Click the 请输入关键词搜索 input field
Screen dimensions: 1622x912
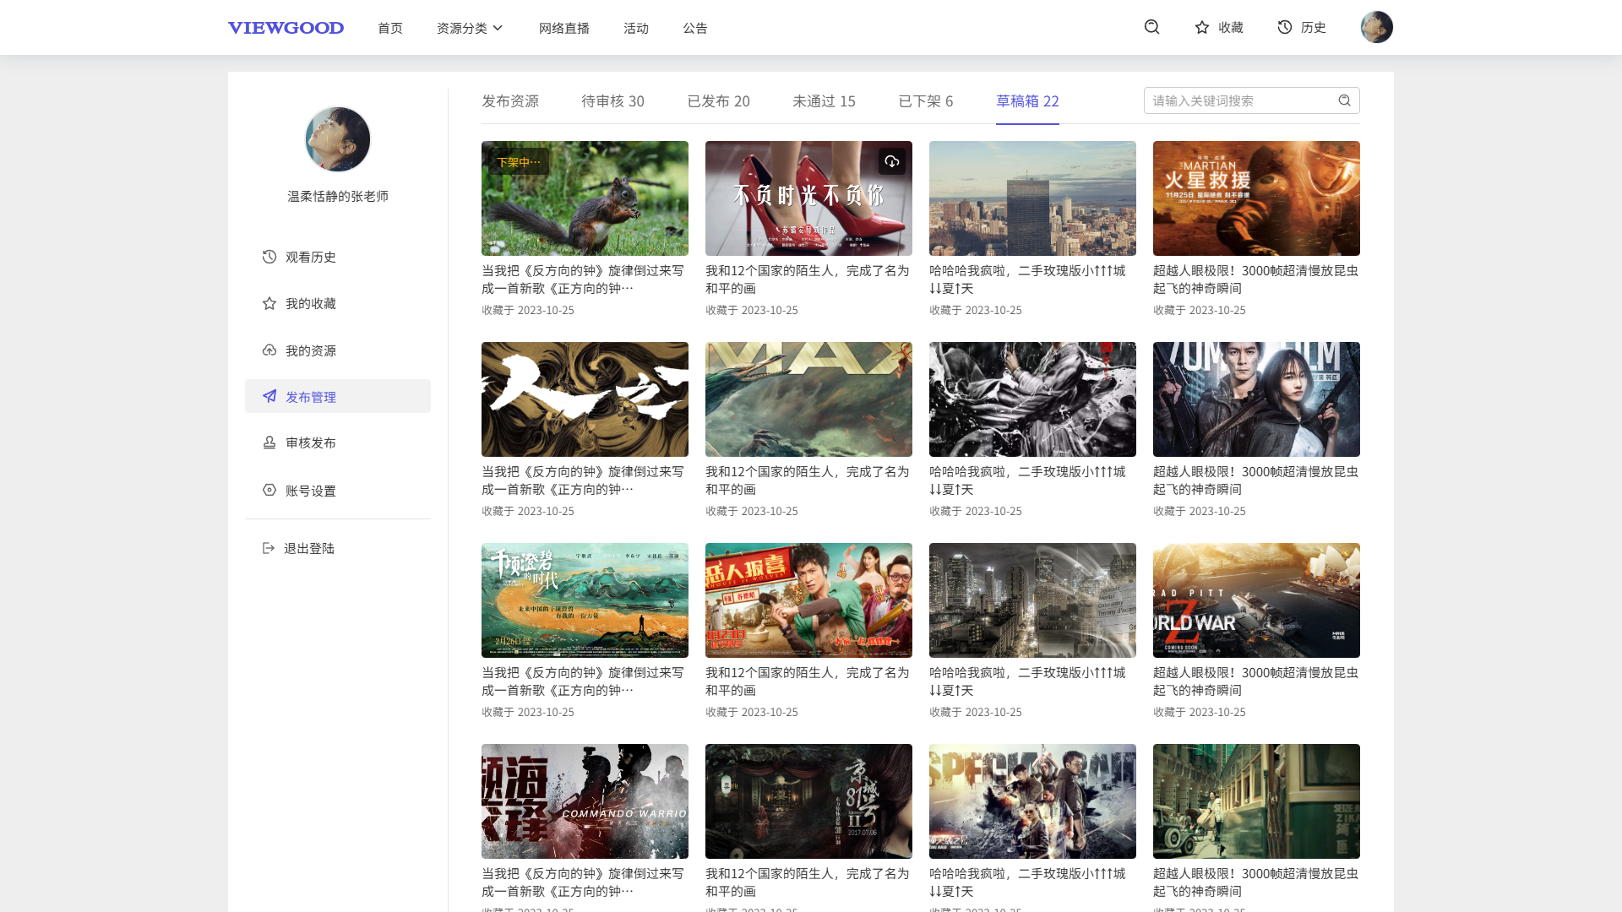1251,100
